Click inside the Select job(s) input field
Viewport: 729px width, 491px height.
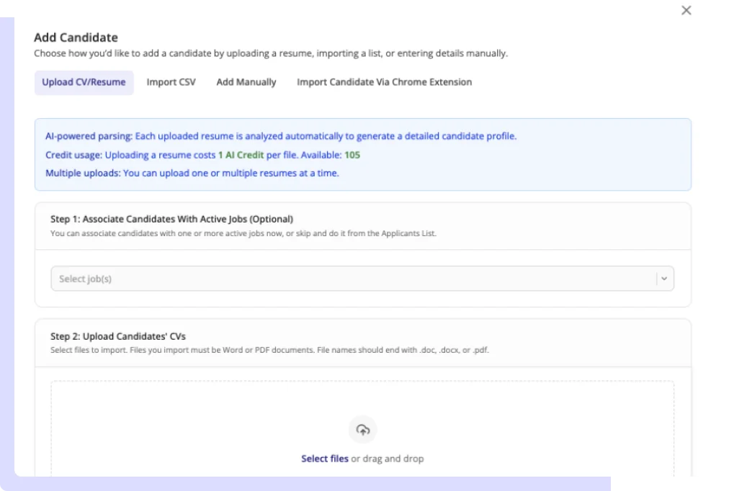[216, 278]
